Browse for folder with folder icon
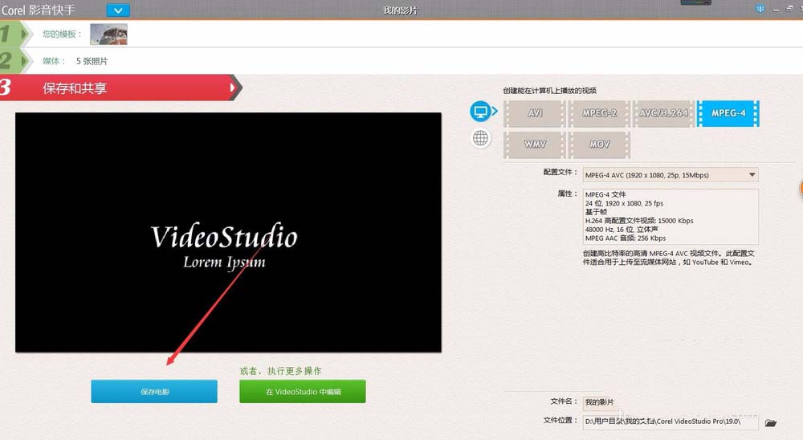This screenshot has height=440, width=803. pyautogui.click(x=770, y=422)
